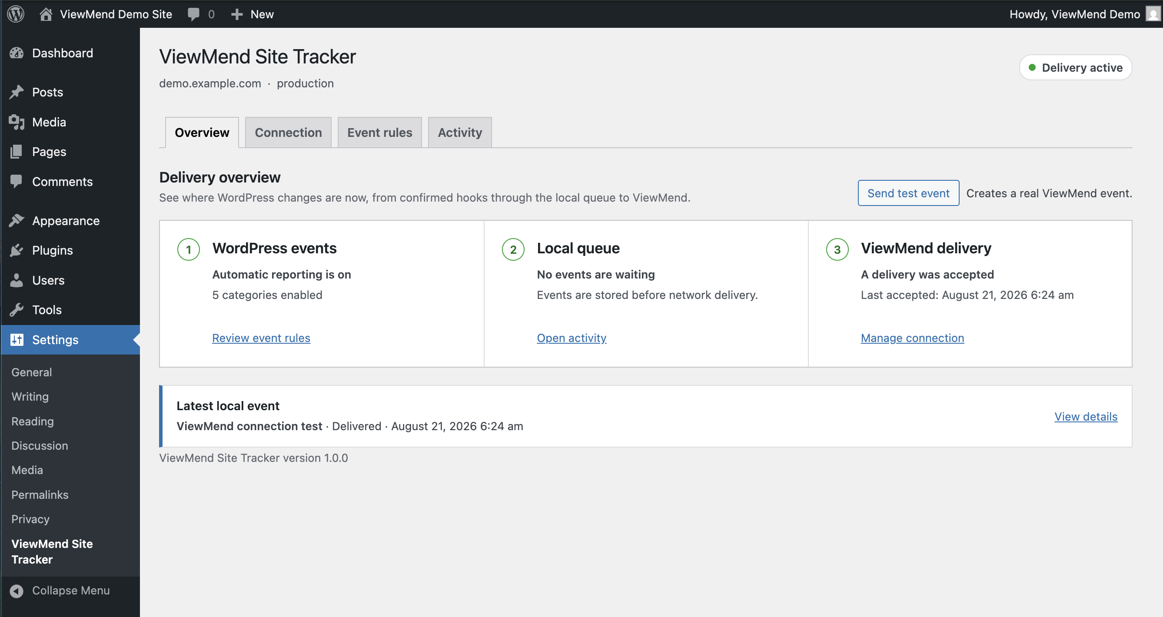Open Plugins menu label in sidebar
Viewport: 1163px width, 617px height.
click(x=53, y=250)
